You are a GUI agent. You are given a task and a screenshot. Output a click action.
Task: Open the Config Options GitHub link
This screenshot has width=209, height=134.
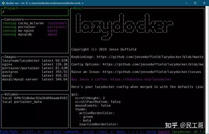tap(153, 64)
